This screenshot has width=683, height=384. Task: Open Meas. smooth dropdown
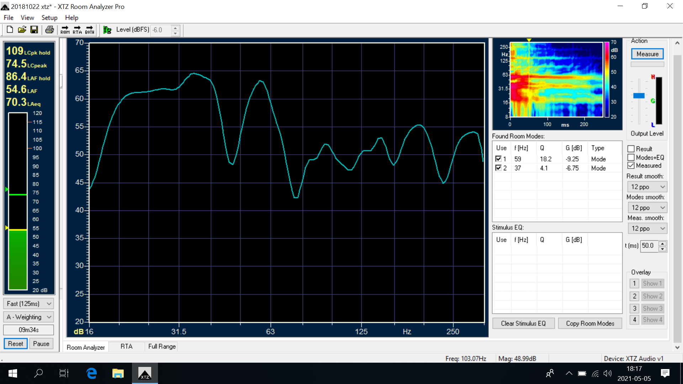(x=647, y=229)
